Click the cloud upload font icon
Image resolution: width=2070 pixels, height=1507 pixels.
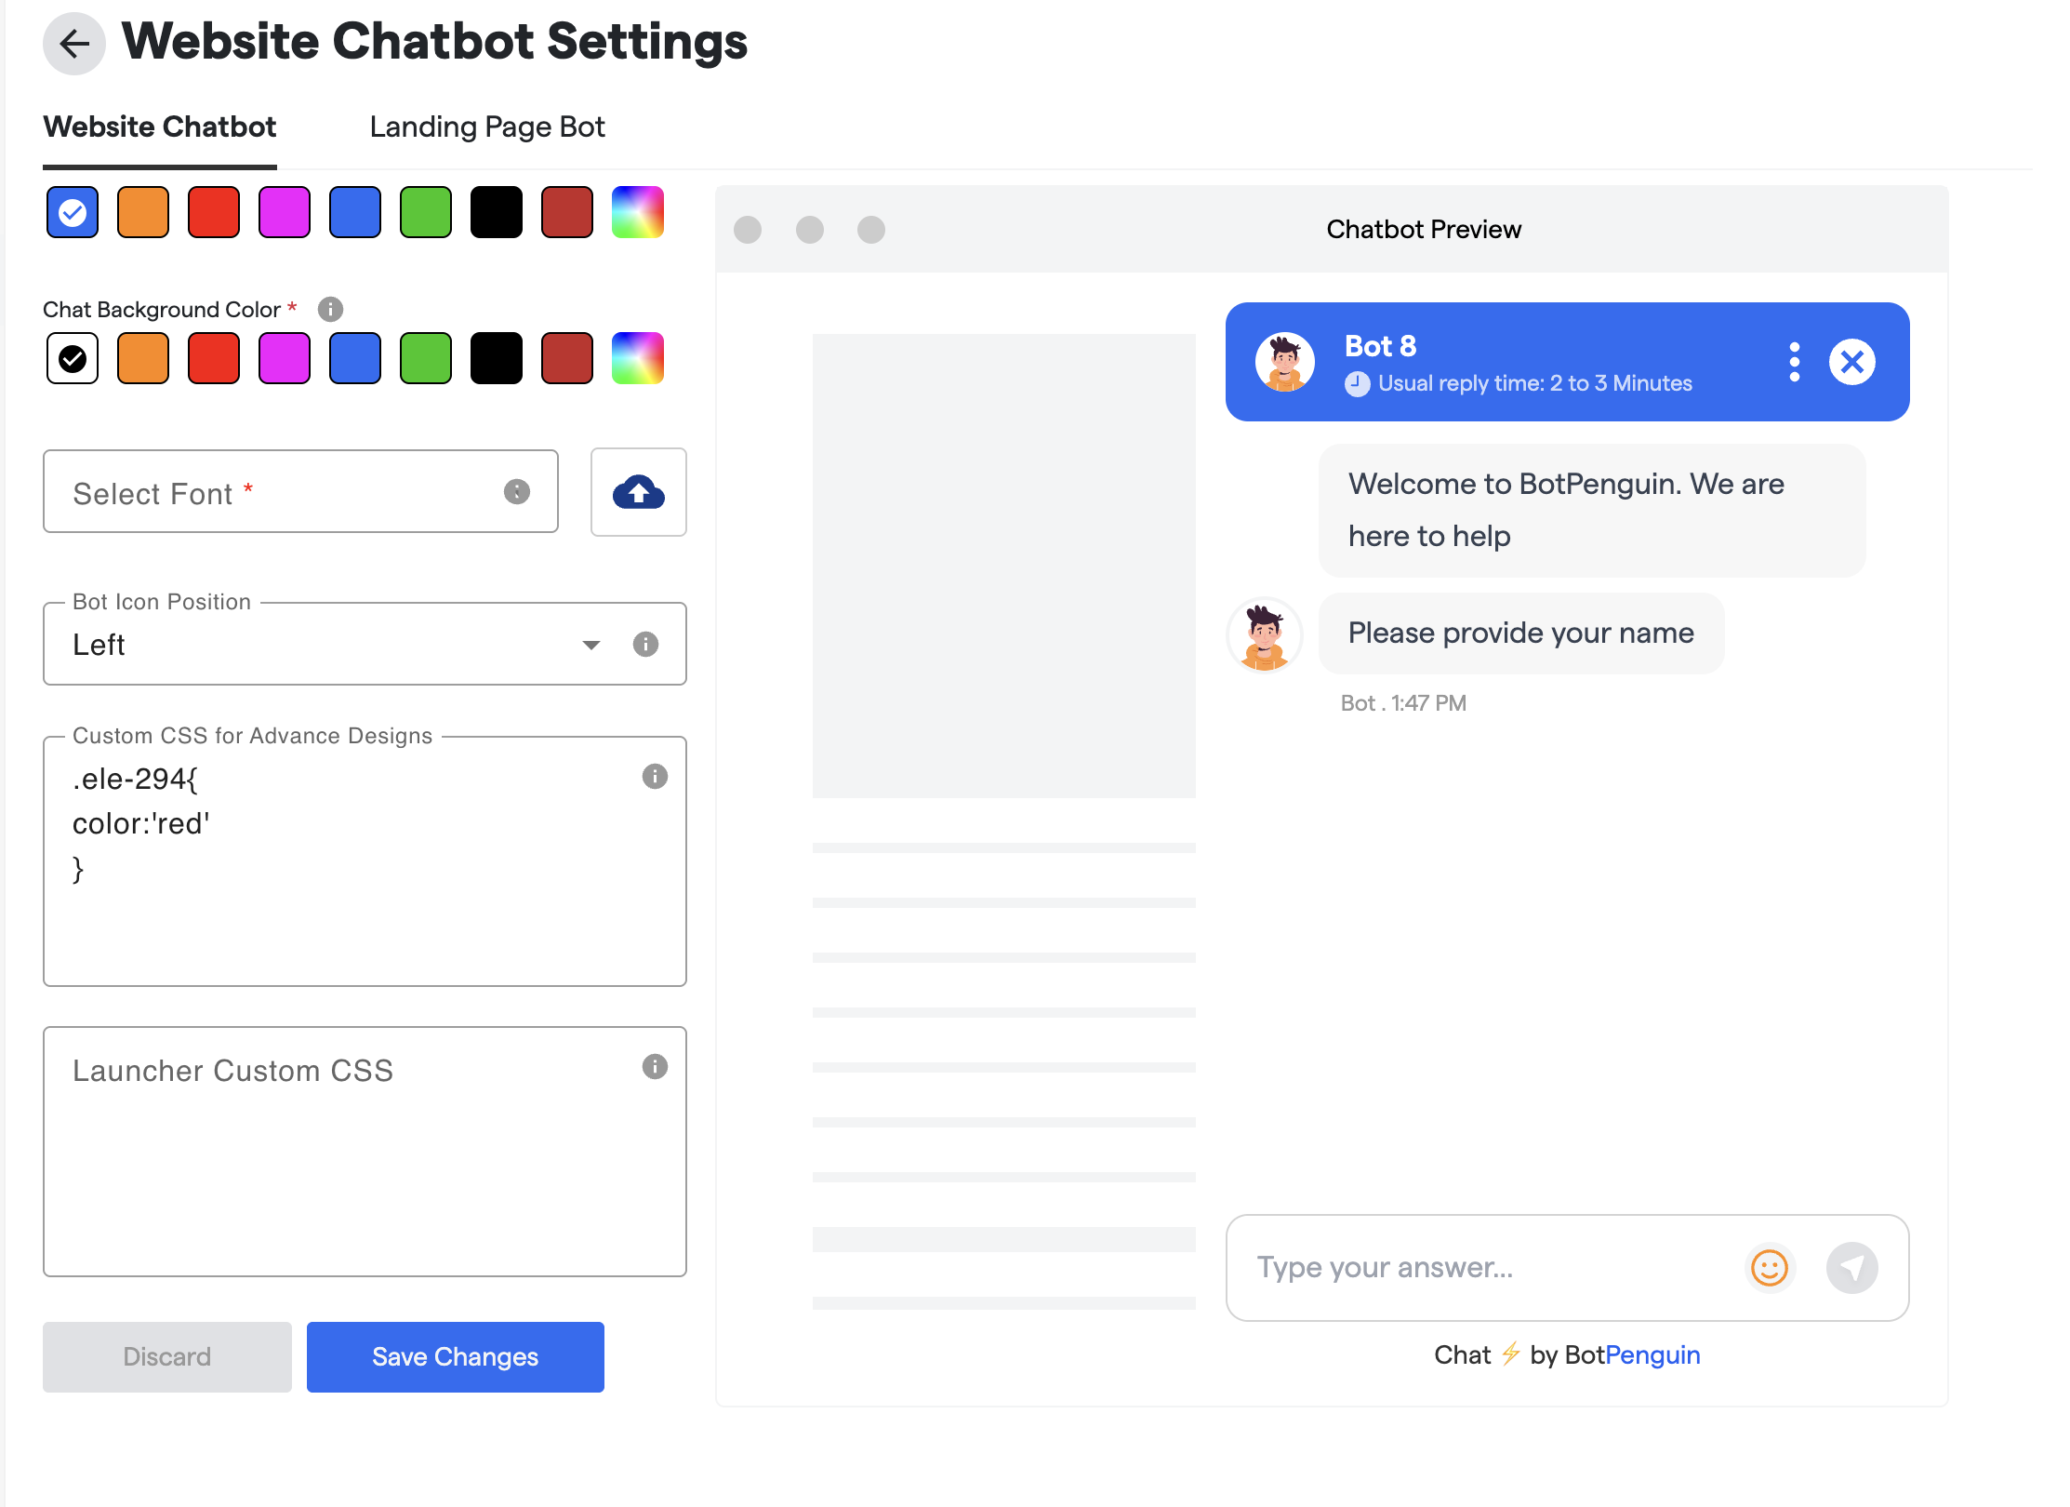(x=638, y=492)
